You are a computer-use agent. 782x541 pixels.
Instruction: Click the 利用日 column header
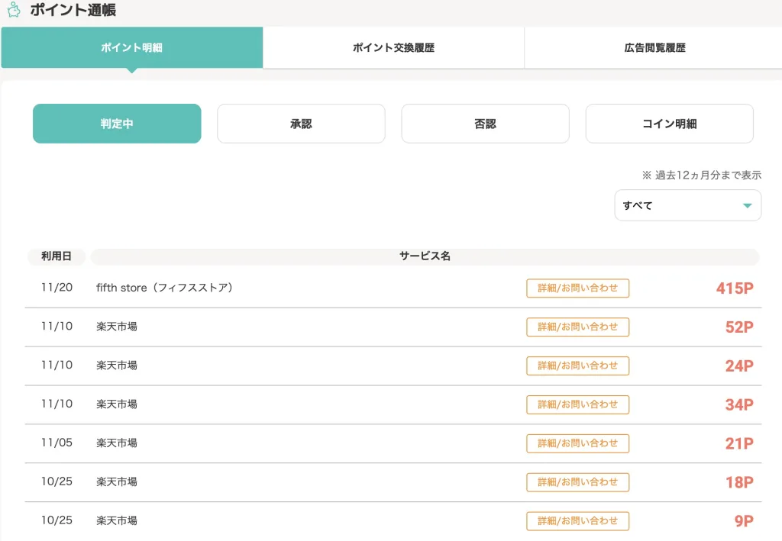tap(57, 256)
